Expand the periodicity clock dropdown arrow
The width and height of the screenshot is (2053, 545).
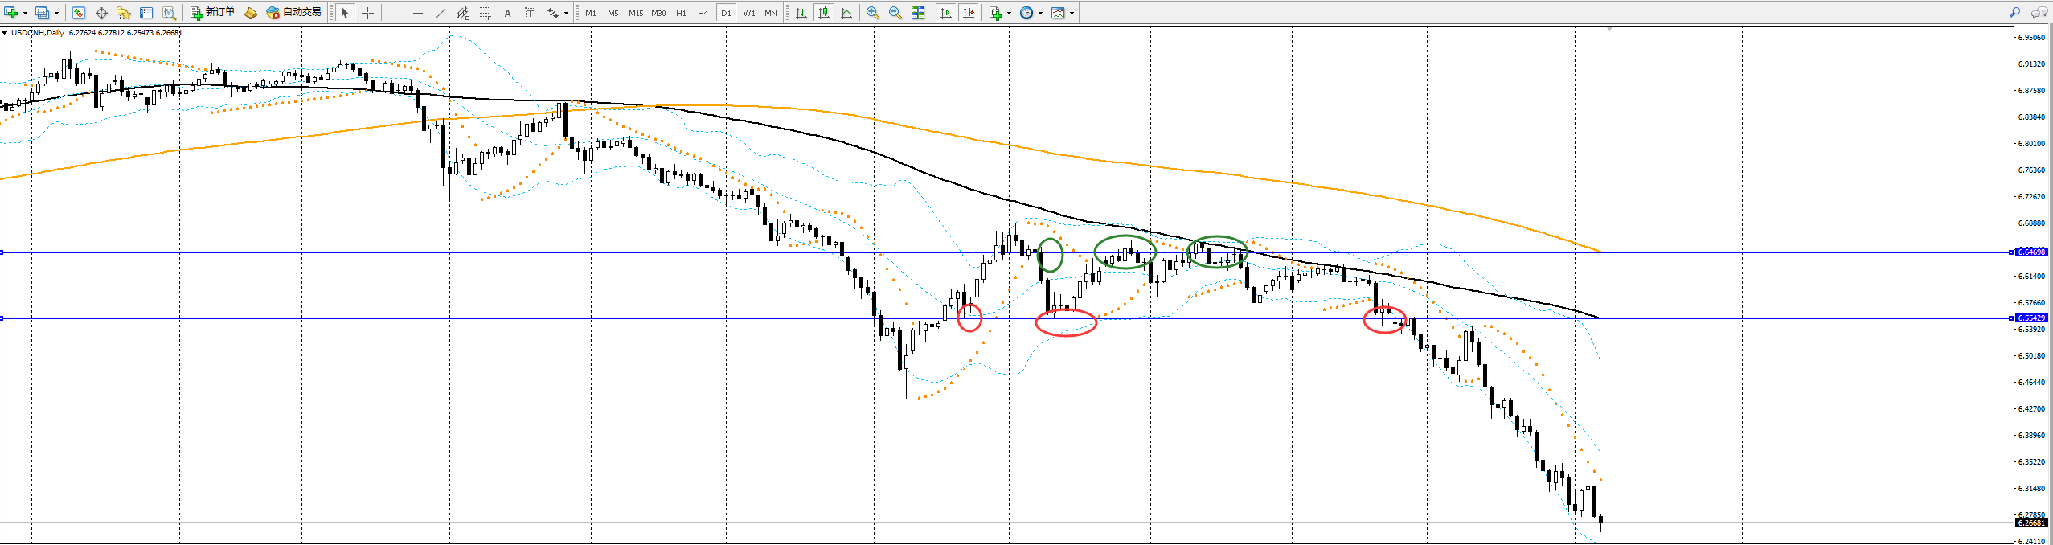tap(1040, 14)
